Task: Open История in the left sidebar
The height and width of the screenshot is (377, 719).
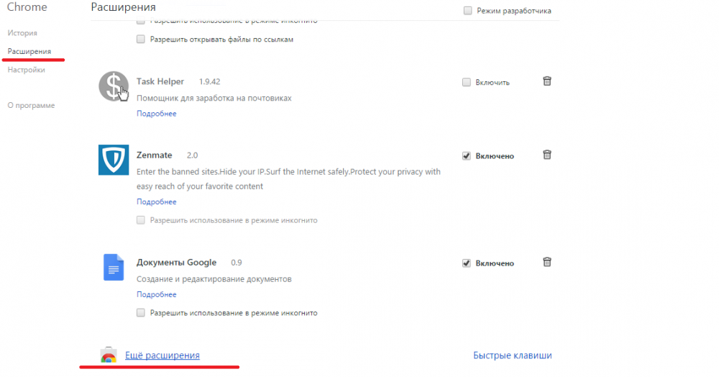Action: (x=22, y=33)
